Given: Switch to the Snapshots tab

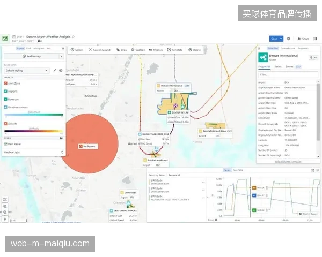Looking at the screenshot, I should [303, 48].
